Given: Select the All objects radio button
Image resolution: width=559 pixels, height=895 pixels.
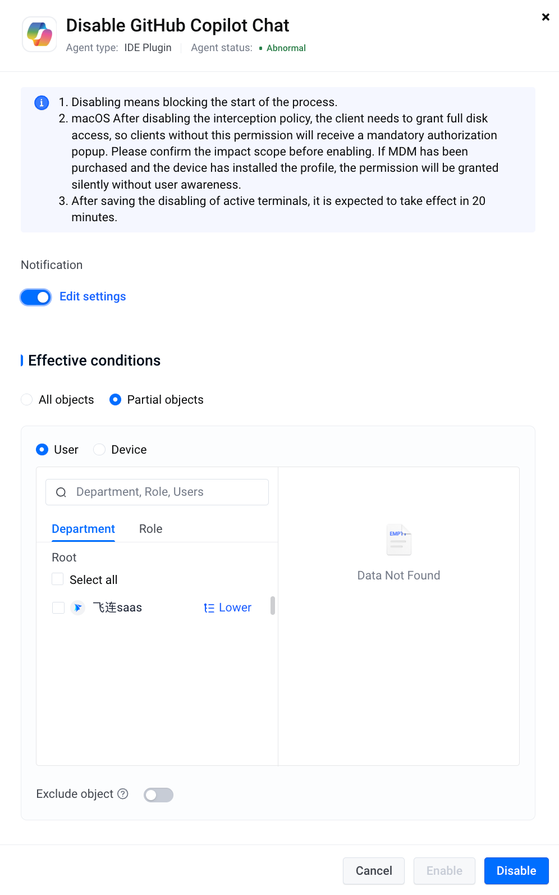Looking at the screenshot, I should pyautogui.click(x=26, y=400).
